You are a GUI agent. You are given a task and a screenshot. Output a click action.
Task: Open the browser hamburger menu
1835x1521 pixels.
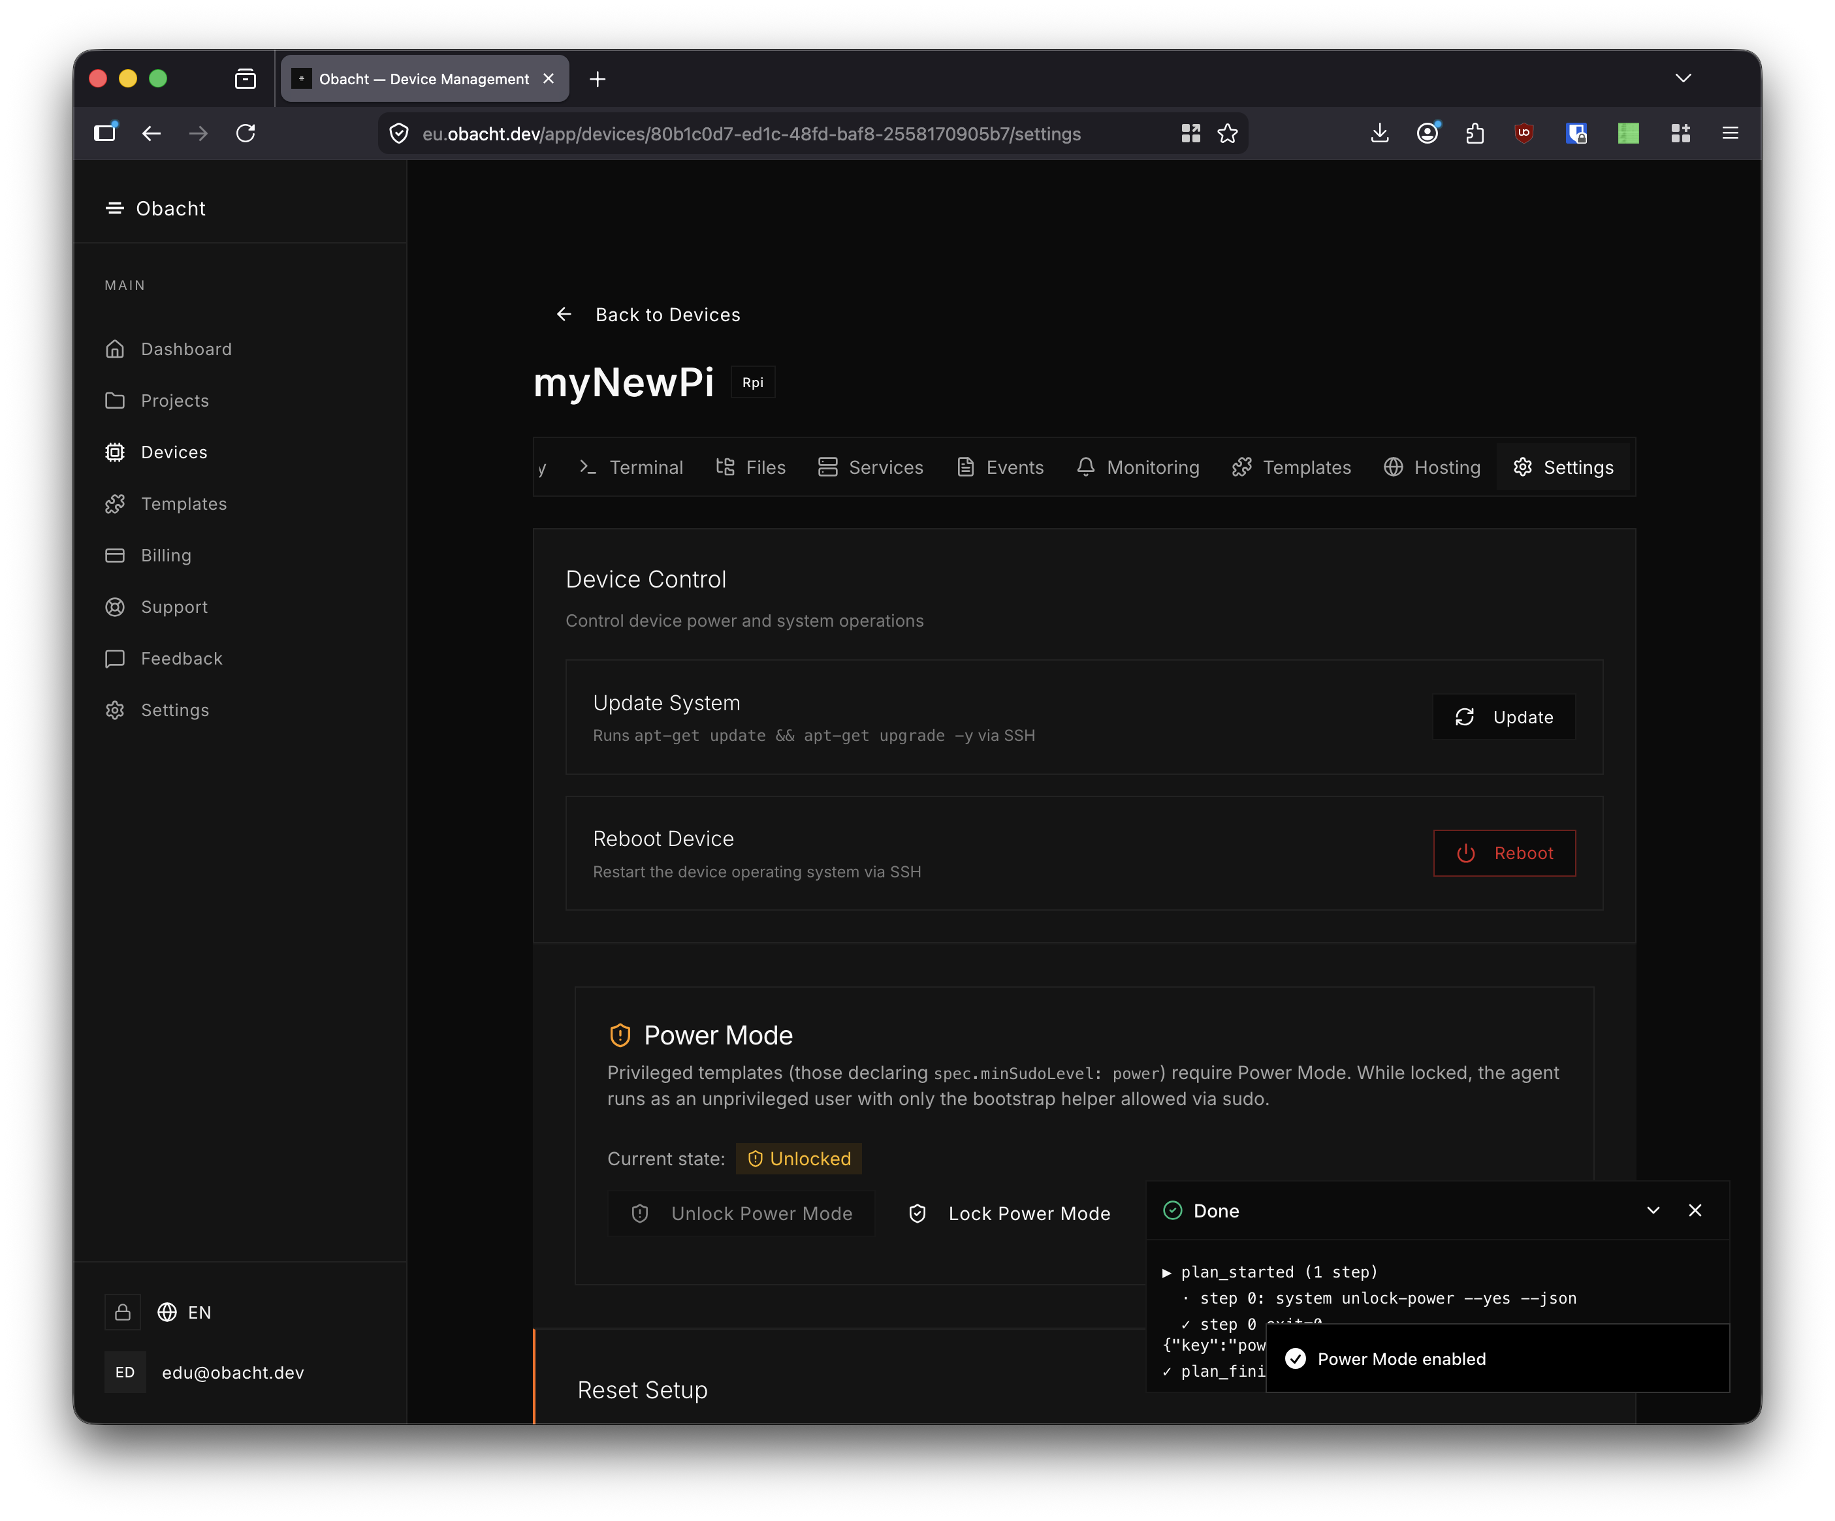pyautogui.click(x=1730, y=133)
